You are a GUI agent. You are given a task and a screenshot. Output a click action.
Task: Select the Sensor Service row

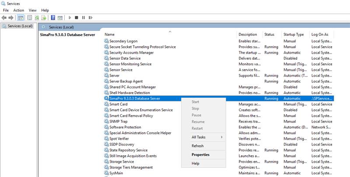[x=219, y=70]
